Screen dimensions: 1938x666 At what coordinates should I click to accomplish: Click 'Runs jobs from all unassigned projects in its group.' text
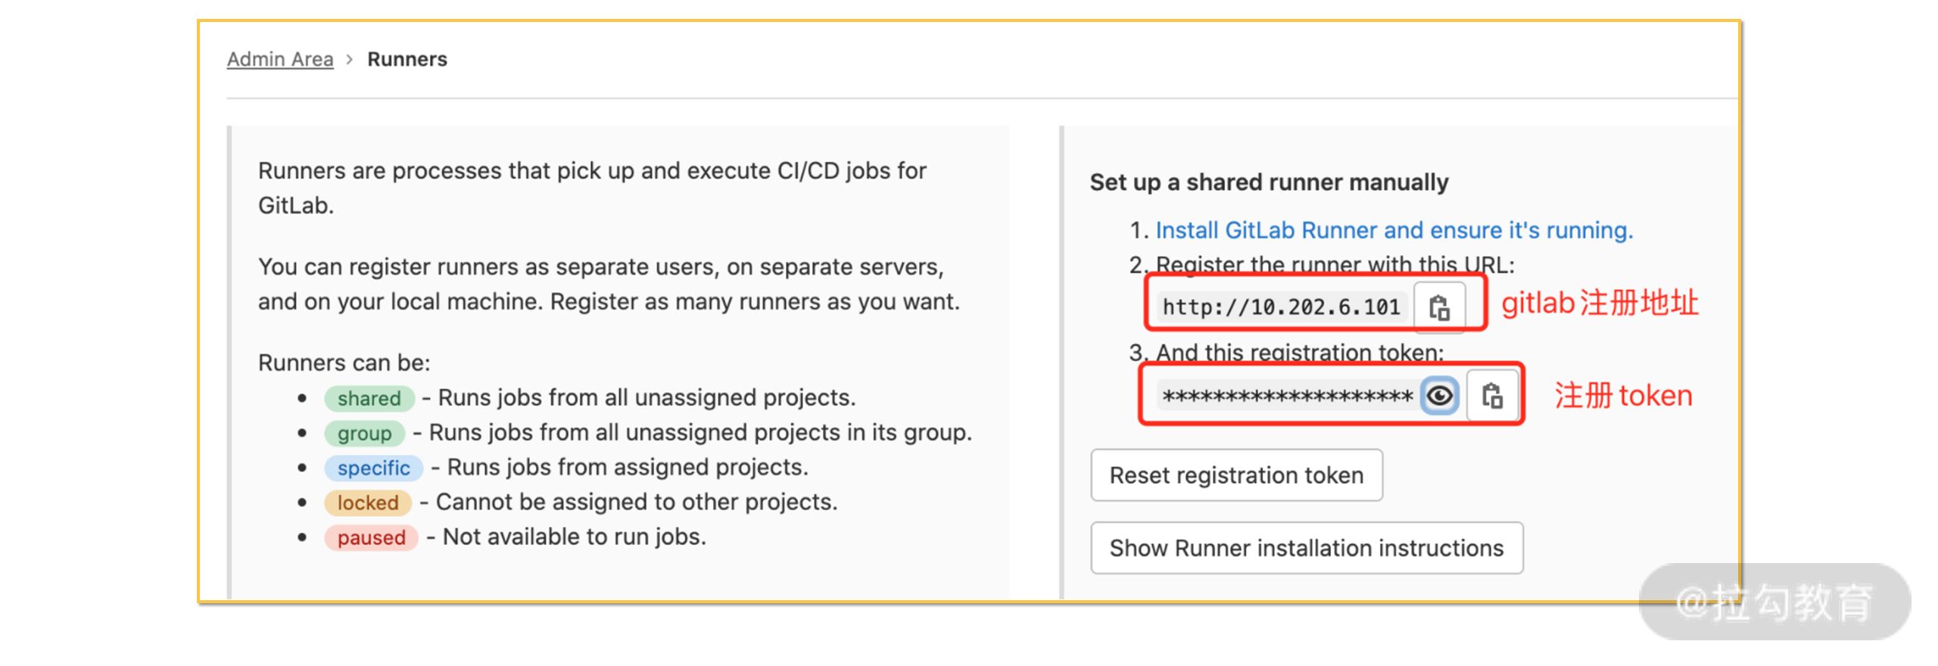pyautogui.click(x=700, y=432)
